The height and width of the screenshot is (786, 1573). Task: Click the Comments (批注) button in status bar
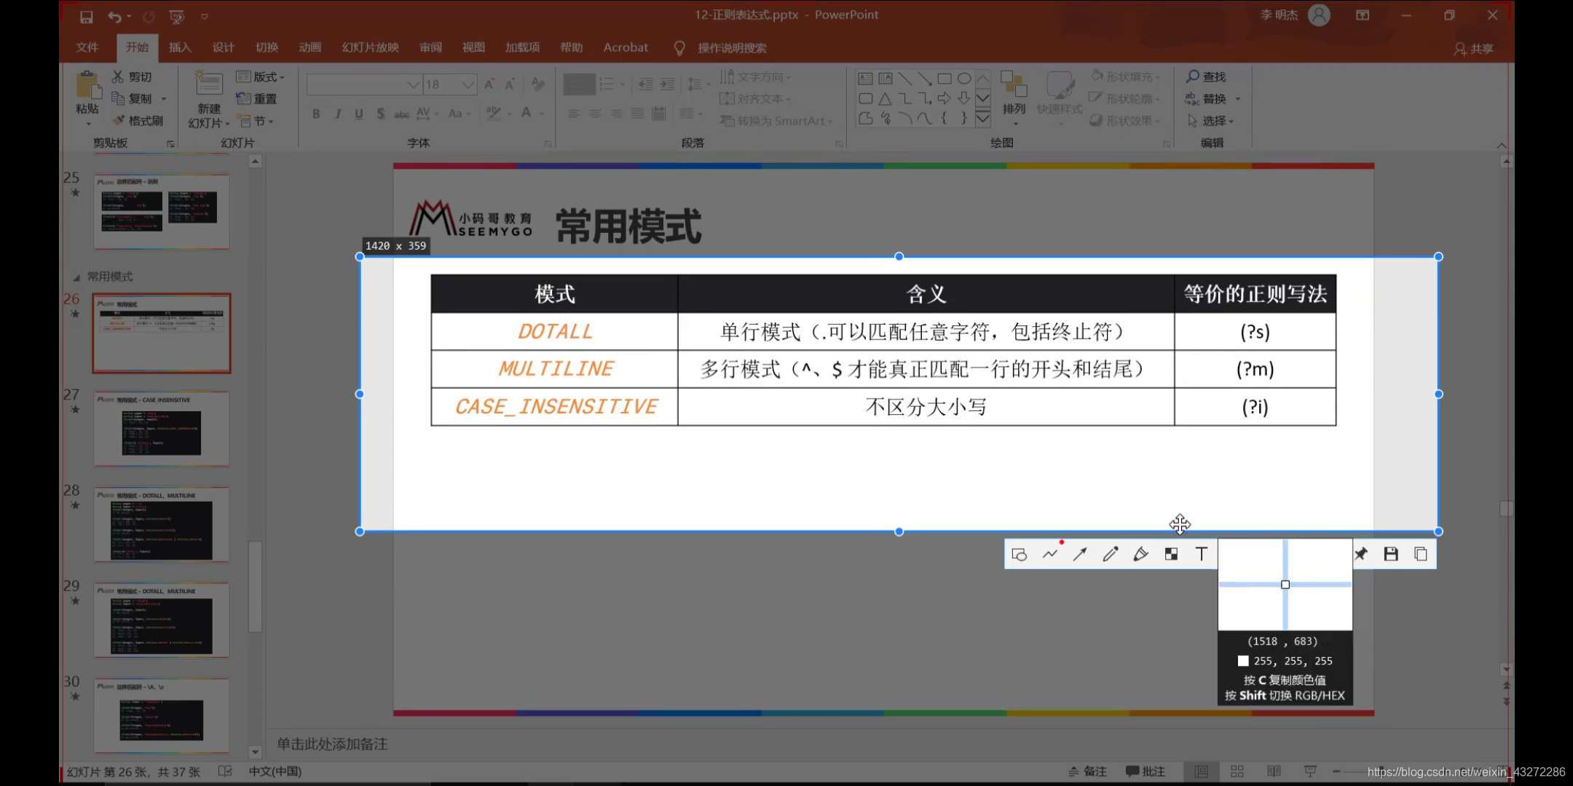click(x=1146, y=771)
